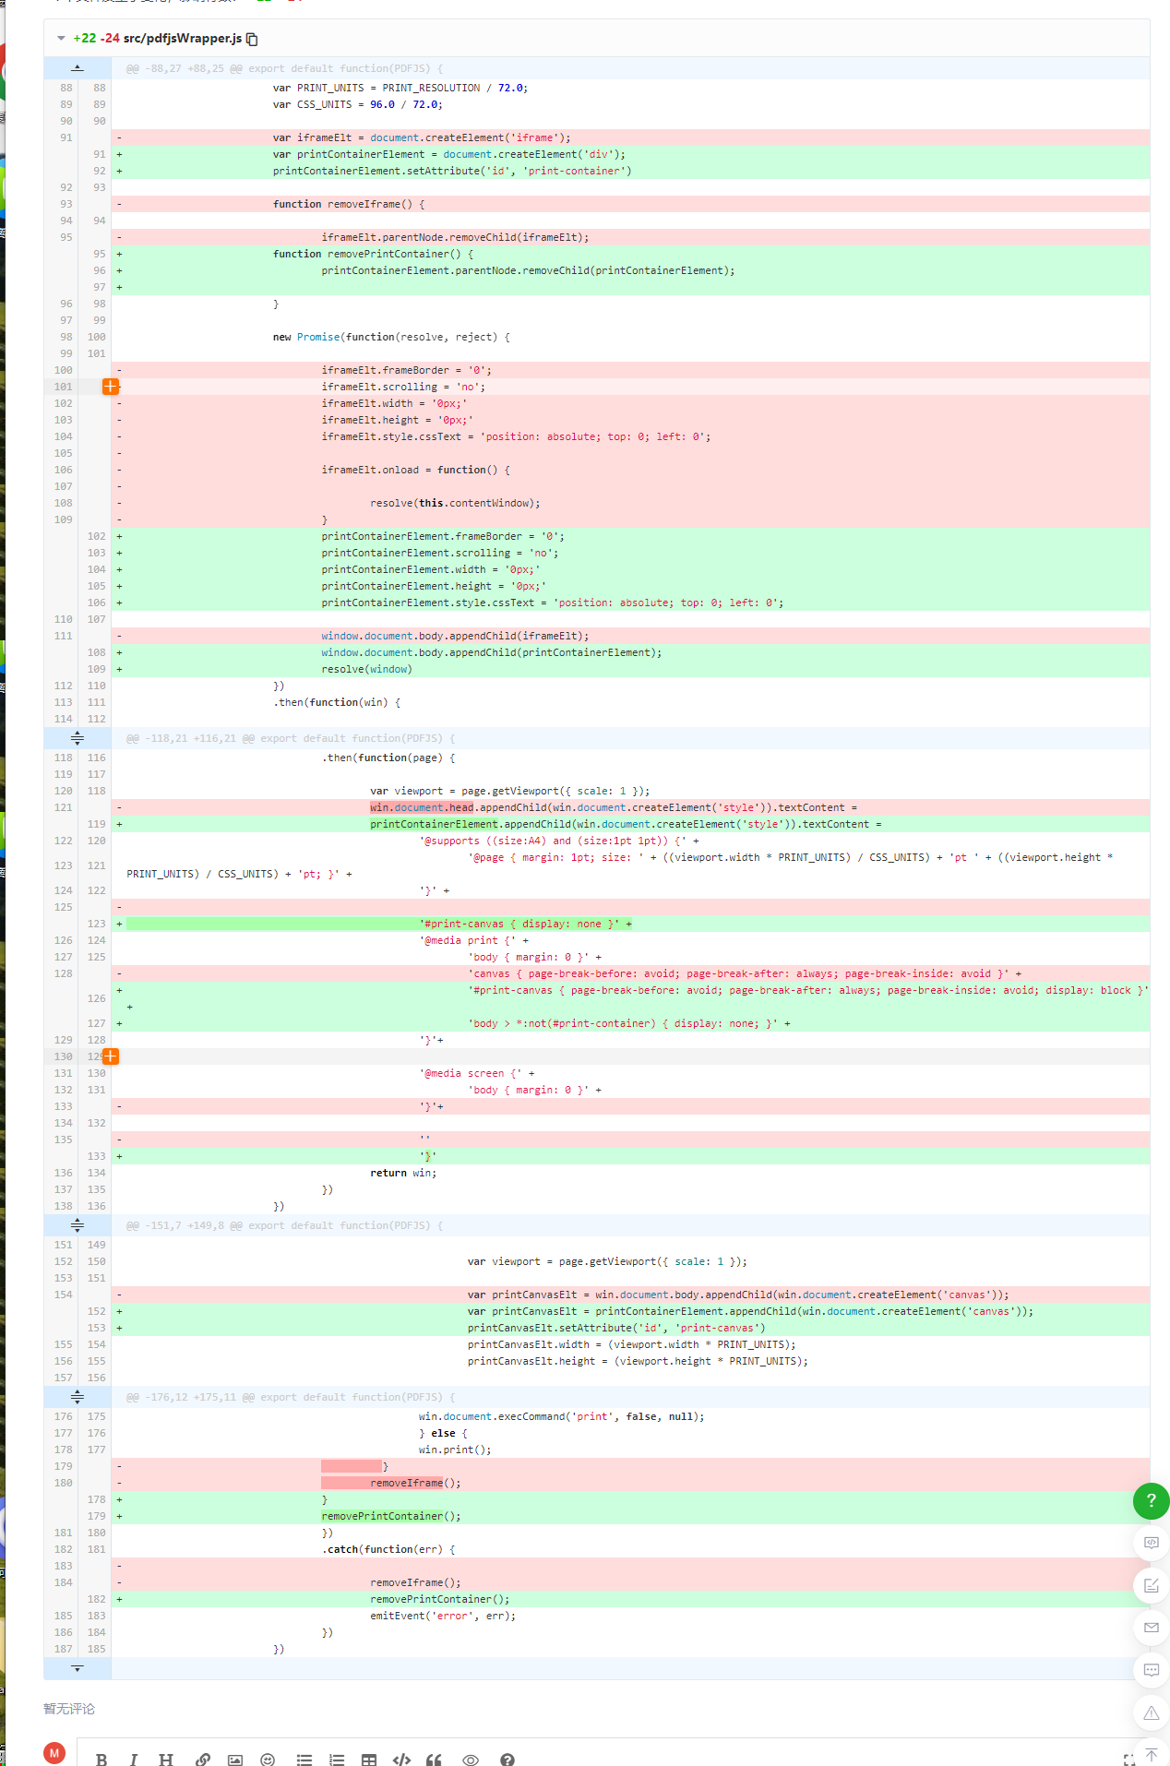
Task: Insert code block in comment editor
Action: [x=401, y=1760]
